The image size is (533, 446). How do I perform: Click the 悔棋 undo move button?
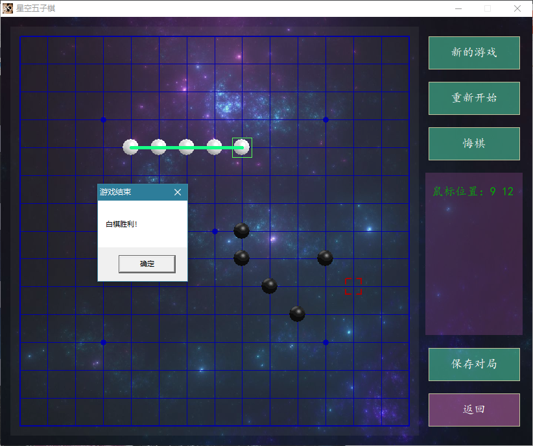click(474, 143)
